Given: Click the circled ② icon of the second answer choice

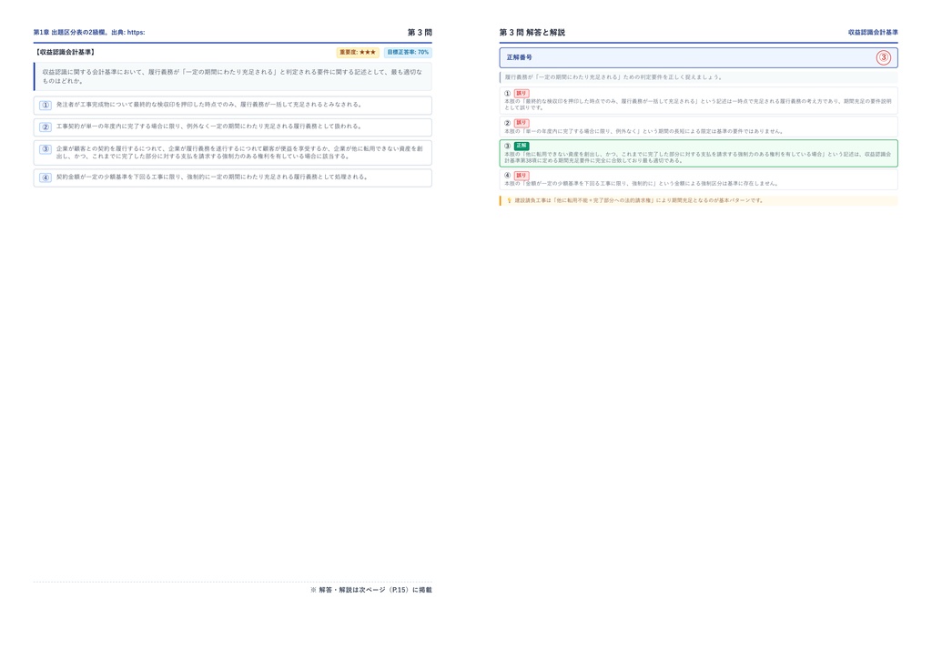Looking at the screenshot, I should pos(46,127).
